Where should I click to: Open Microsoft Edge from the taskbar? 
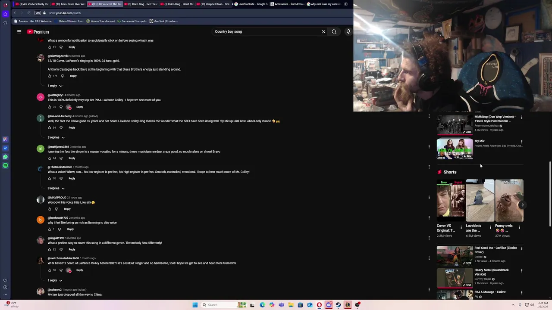[x=262, y=305]
